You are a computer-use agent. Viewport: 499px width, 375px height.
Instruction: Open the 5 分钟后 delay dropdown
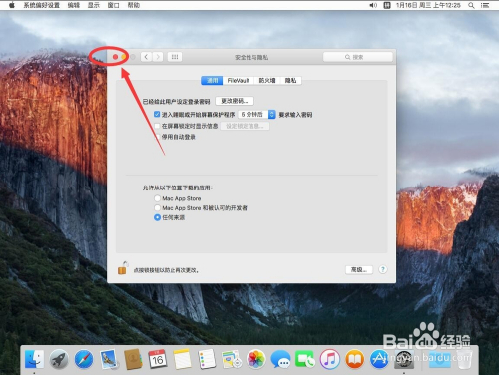click(256, 115)
